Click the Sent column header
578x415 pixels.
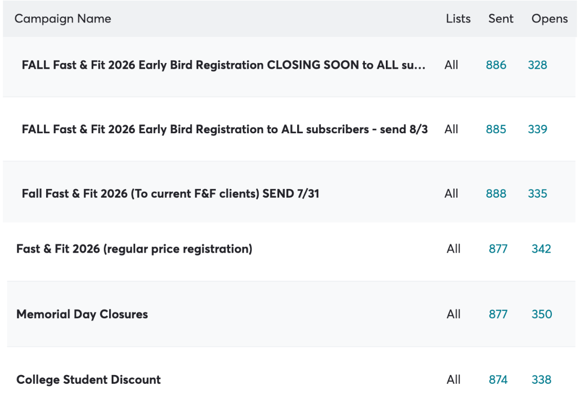[x=501, y=19]
